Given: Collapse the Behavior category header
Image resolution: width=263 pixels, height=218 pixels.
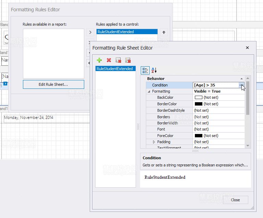Looking at the screenshot, I should coord(241,79).
